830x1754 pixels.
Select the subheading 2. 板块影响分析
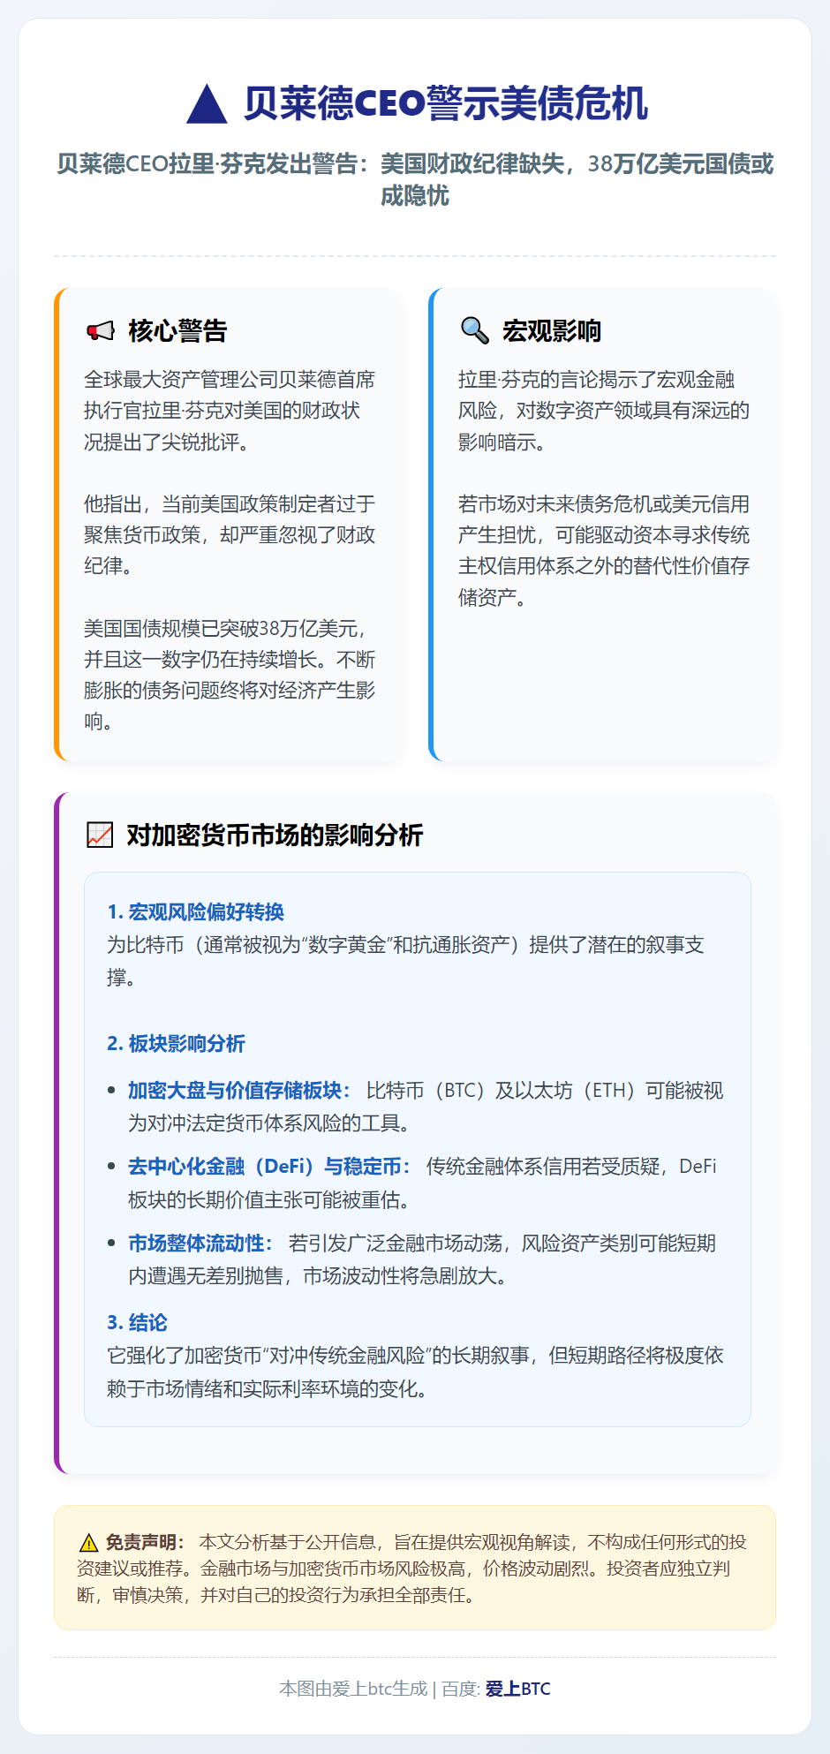(176, 1043)
